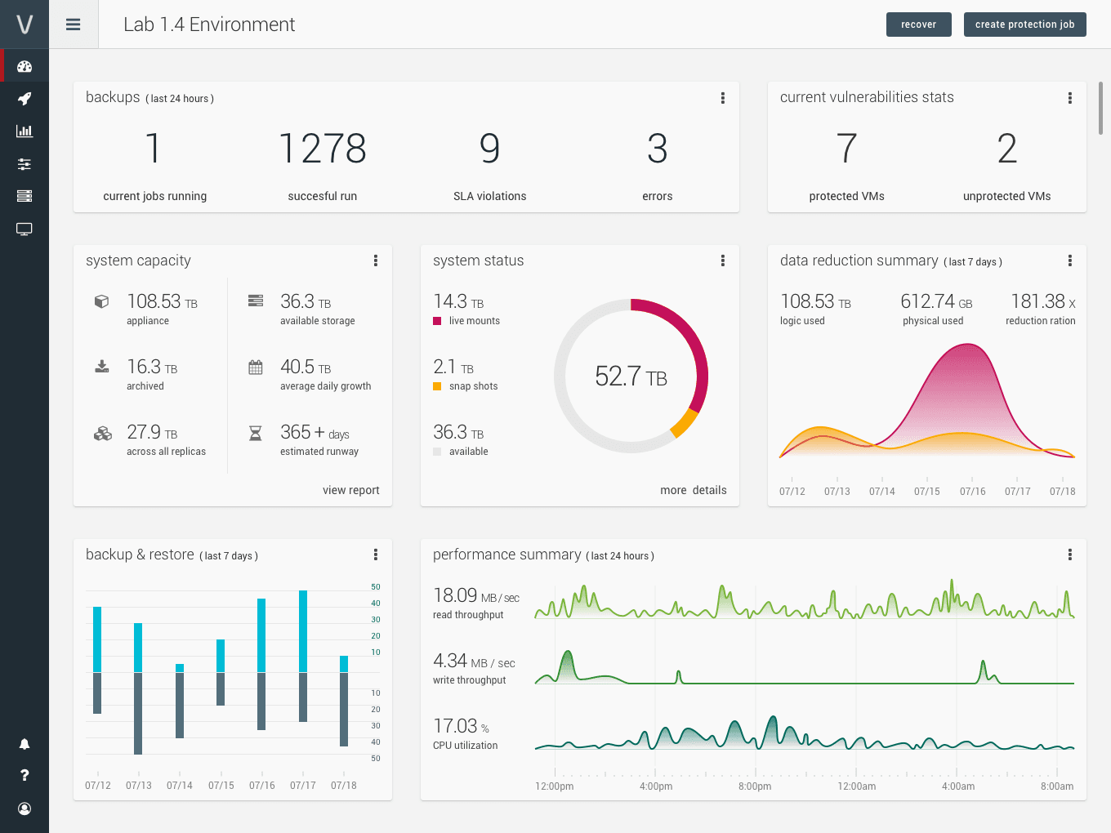Open the hamburger menu

(74, 24)
